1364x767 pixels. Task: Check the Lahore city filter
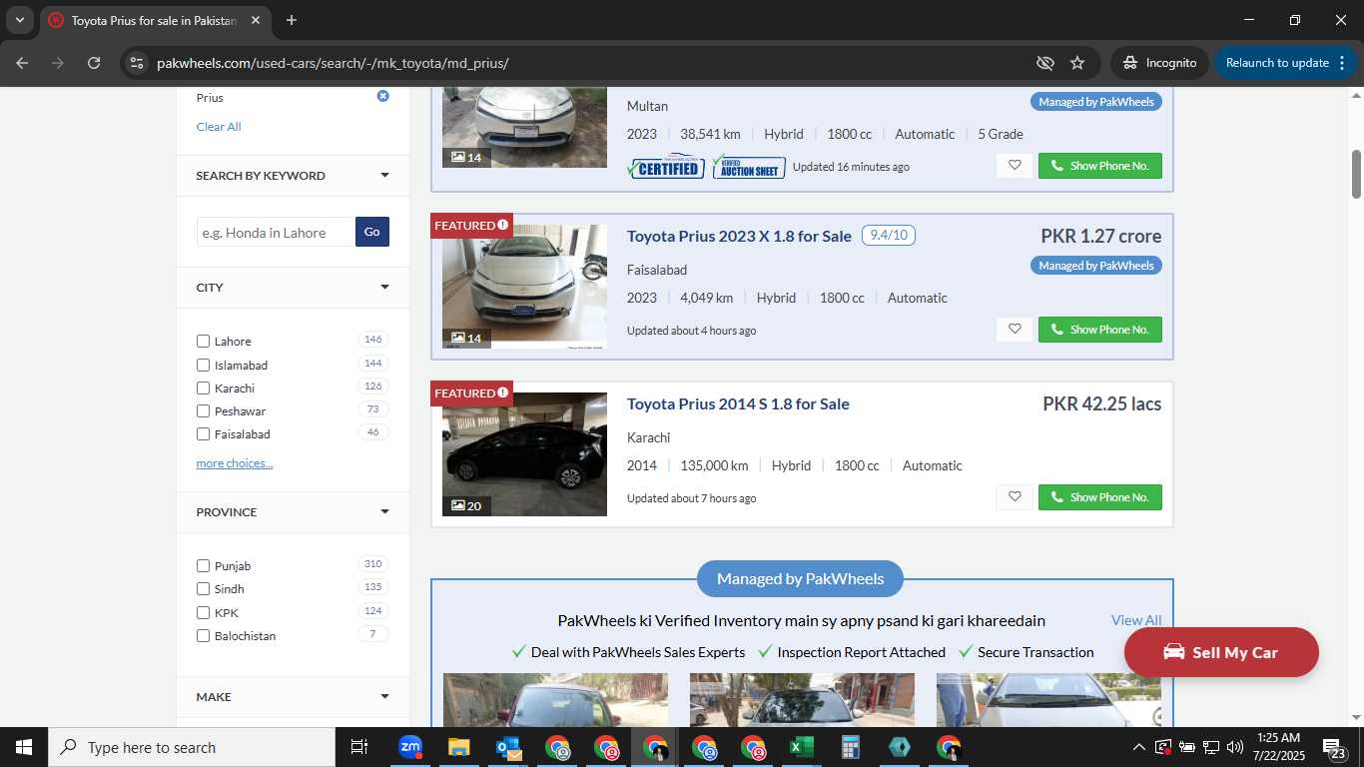pyautogui.click(x=204, y=342)
